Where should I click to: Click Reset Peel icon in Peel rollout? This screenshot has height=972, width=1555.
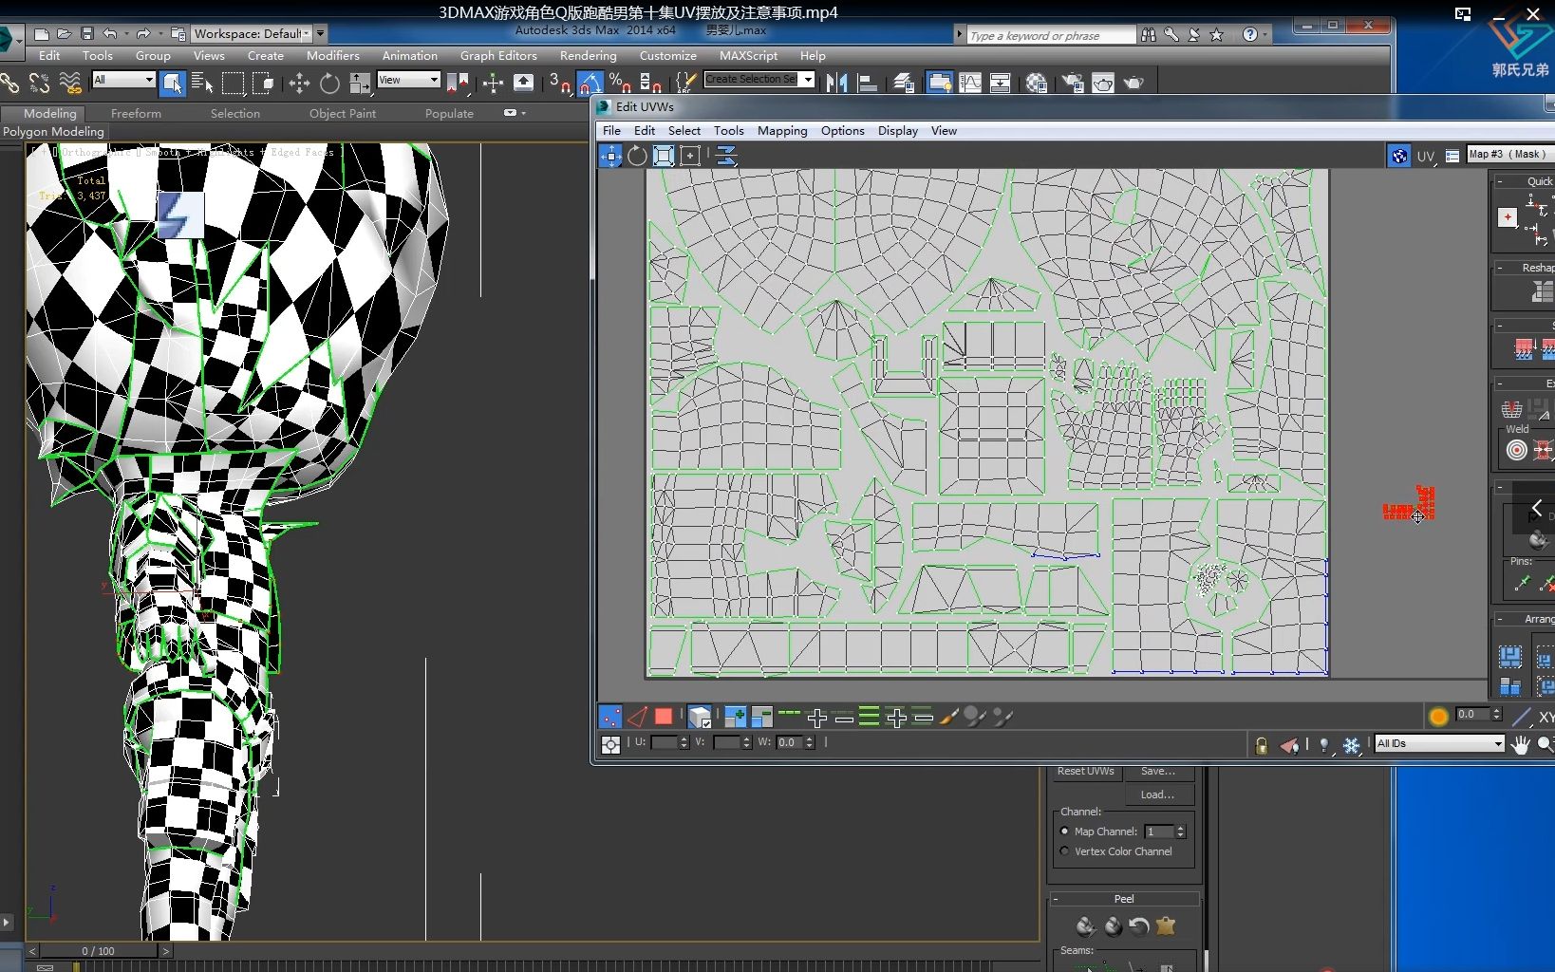[x=1139, y=925]
